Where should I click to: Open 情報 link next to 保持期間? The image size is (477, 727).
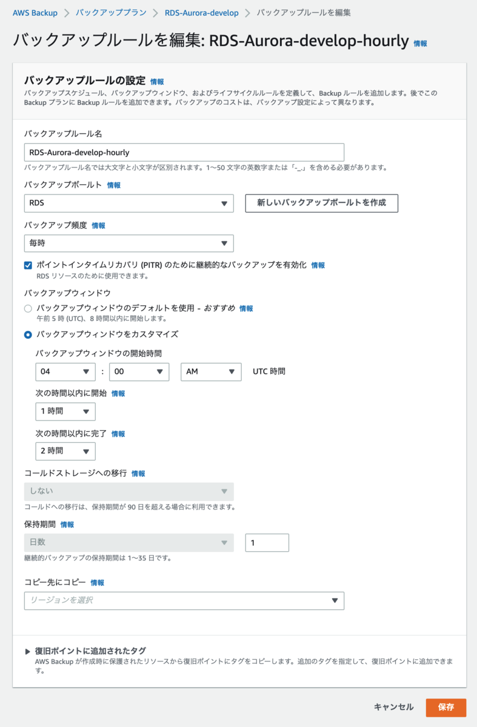pyautogui.click(x=67, y=525)
